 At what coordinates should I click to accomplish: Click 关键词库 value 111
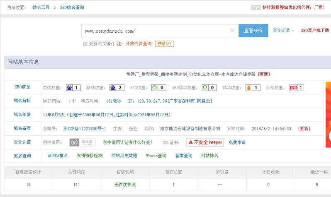coord(77,185)
